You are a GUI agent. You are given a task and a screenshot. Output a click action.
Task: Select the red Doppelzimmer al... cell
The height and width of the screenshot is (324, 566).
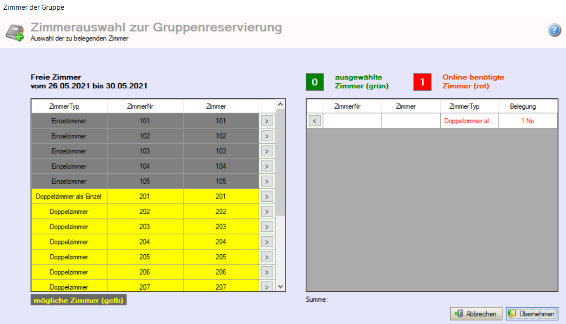469,121
